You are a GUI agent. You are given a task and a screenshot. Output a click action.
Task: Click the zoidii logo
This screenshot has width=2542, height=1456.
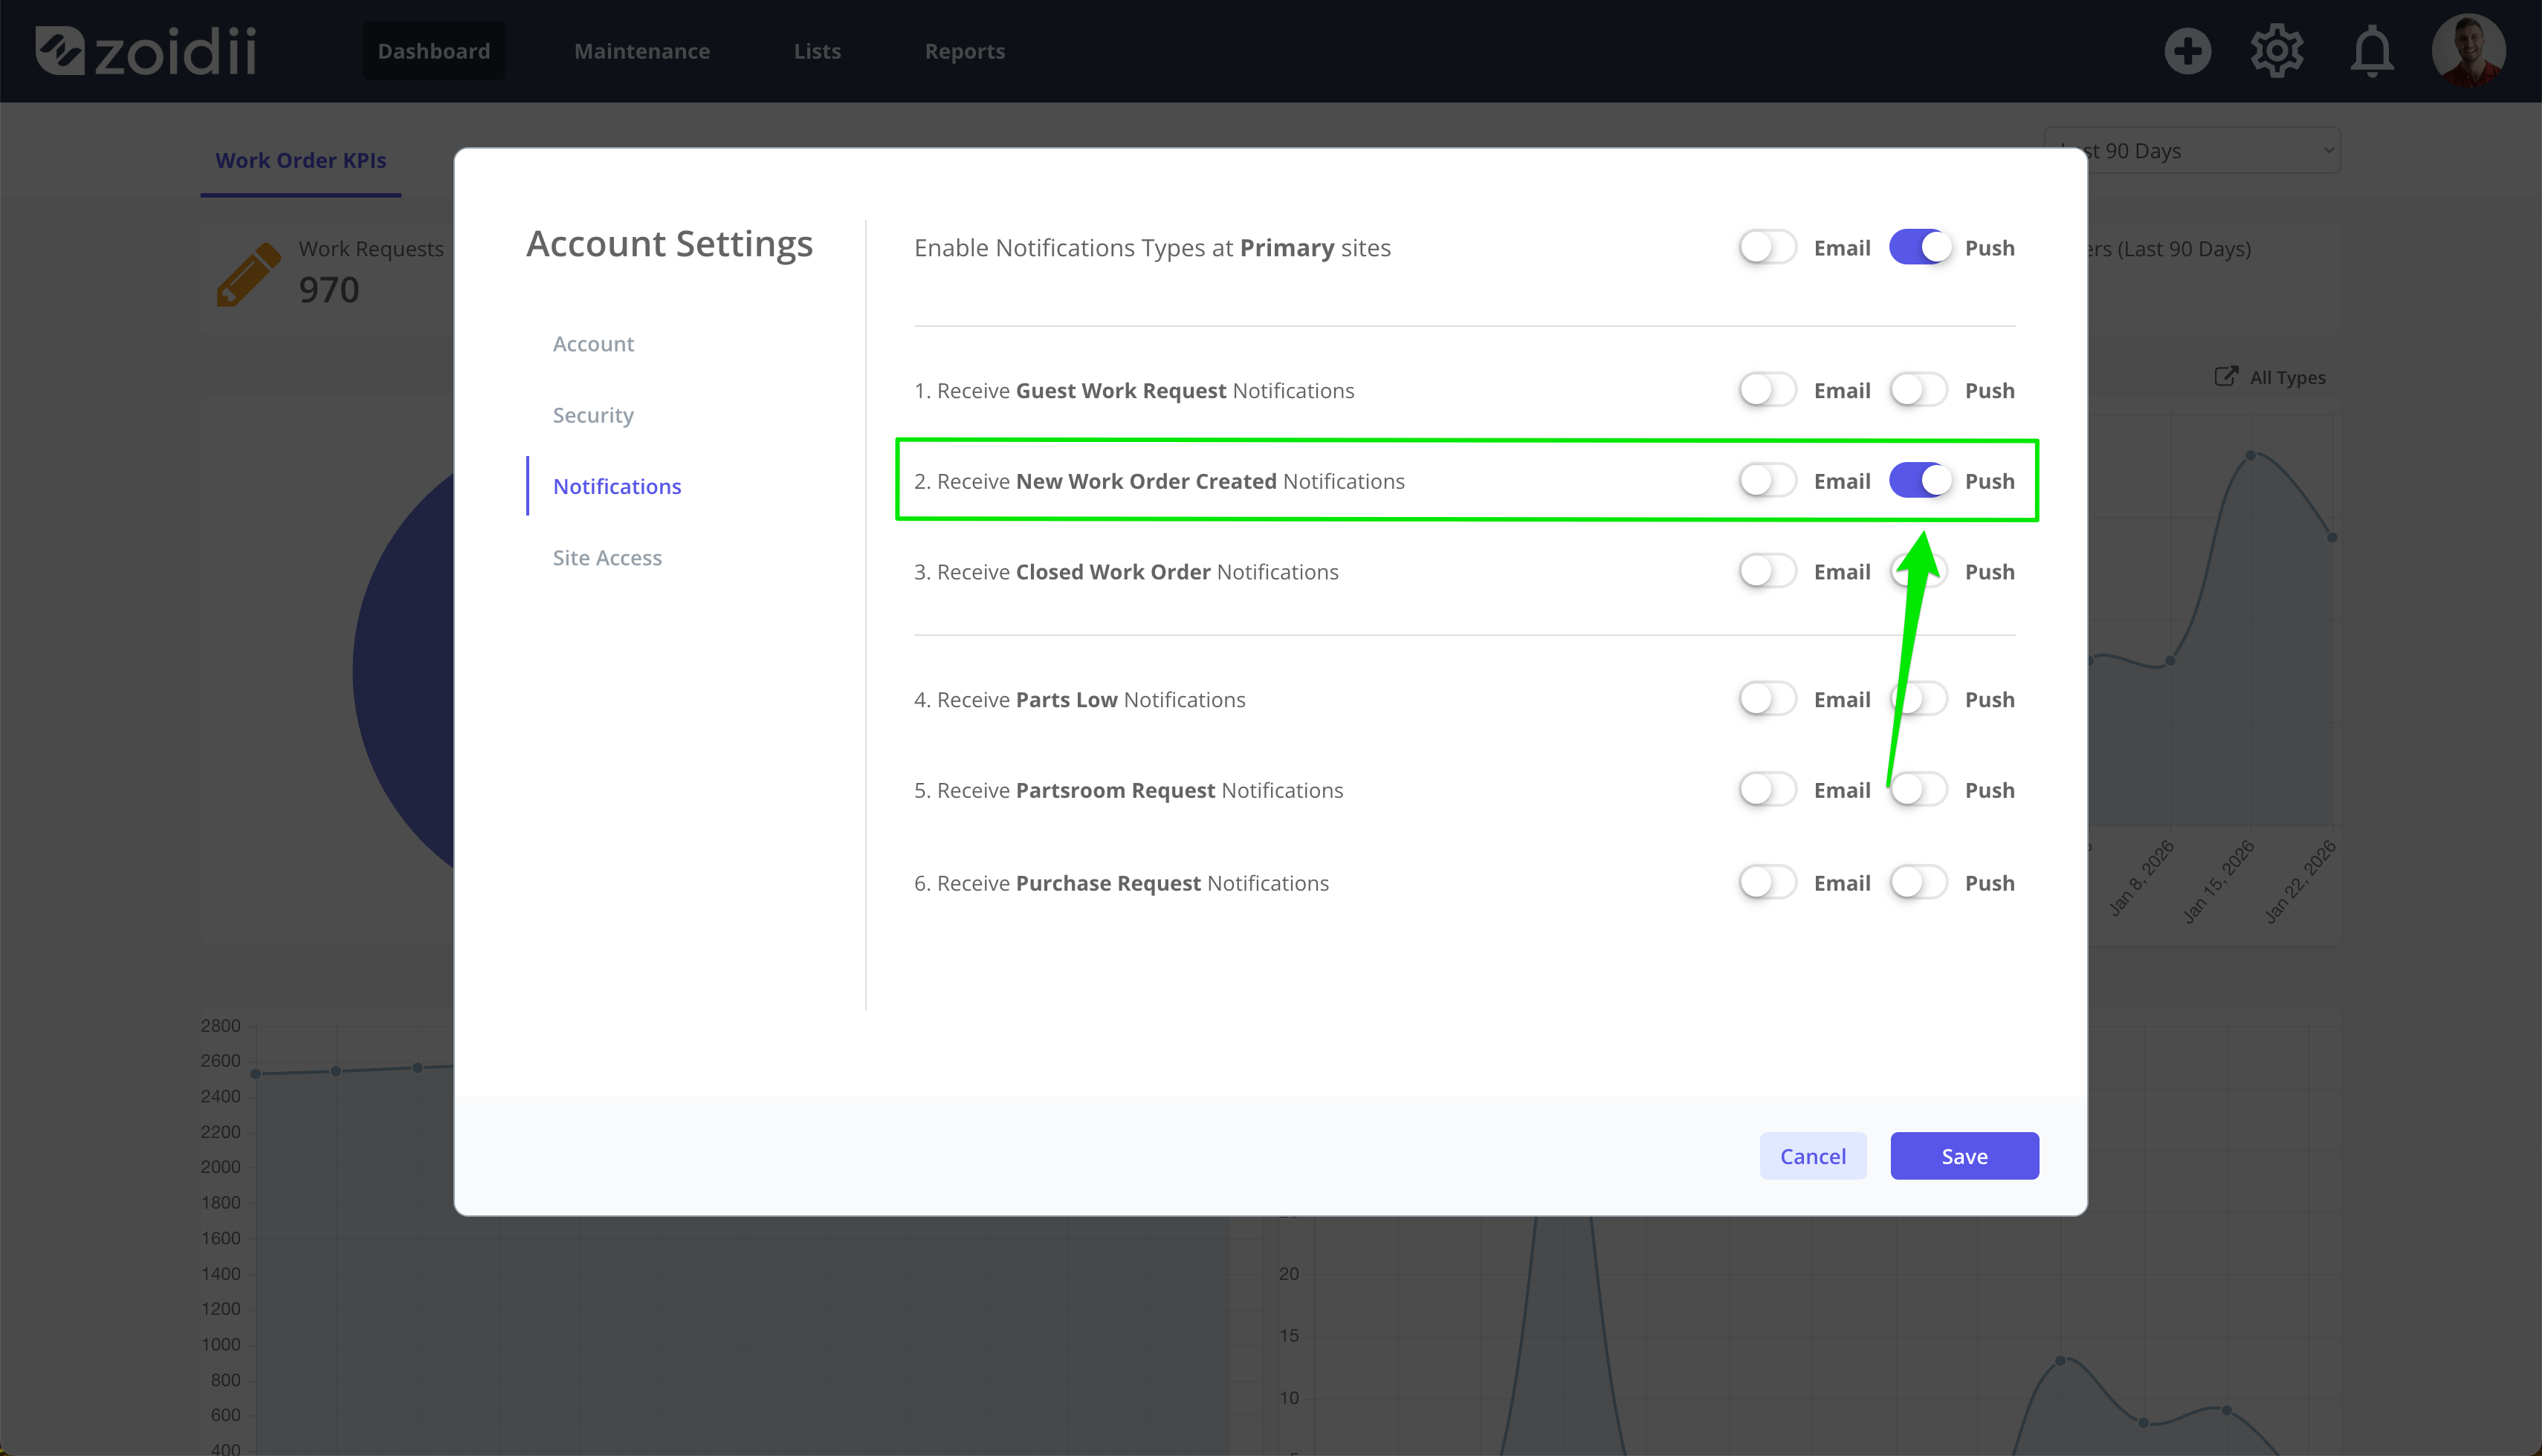146,51
